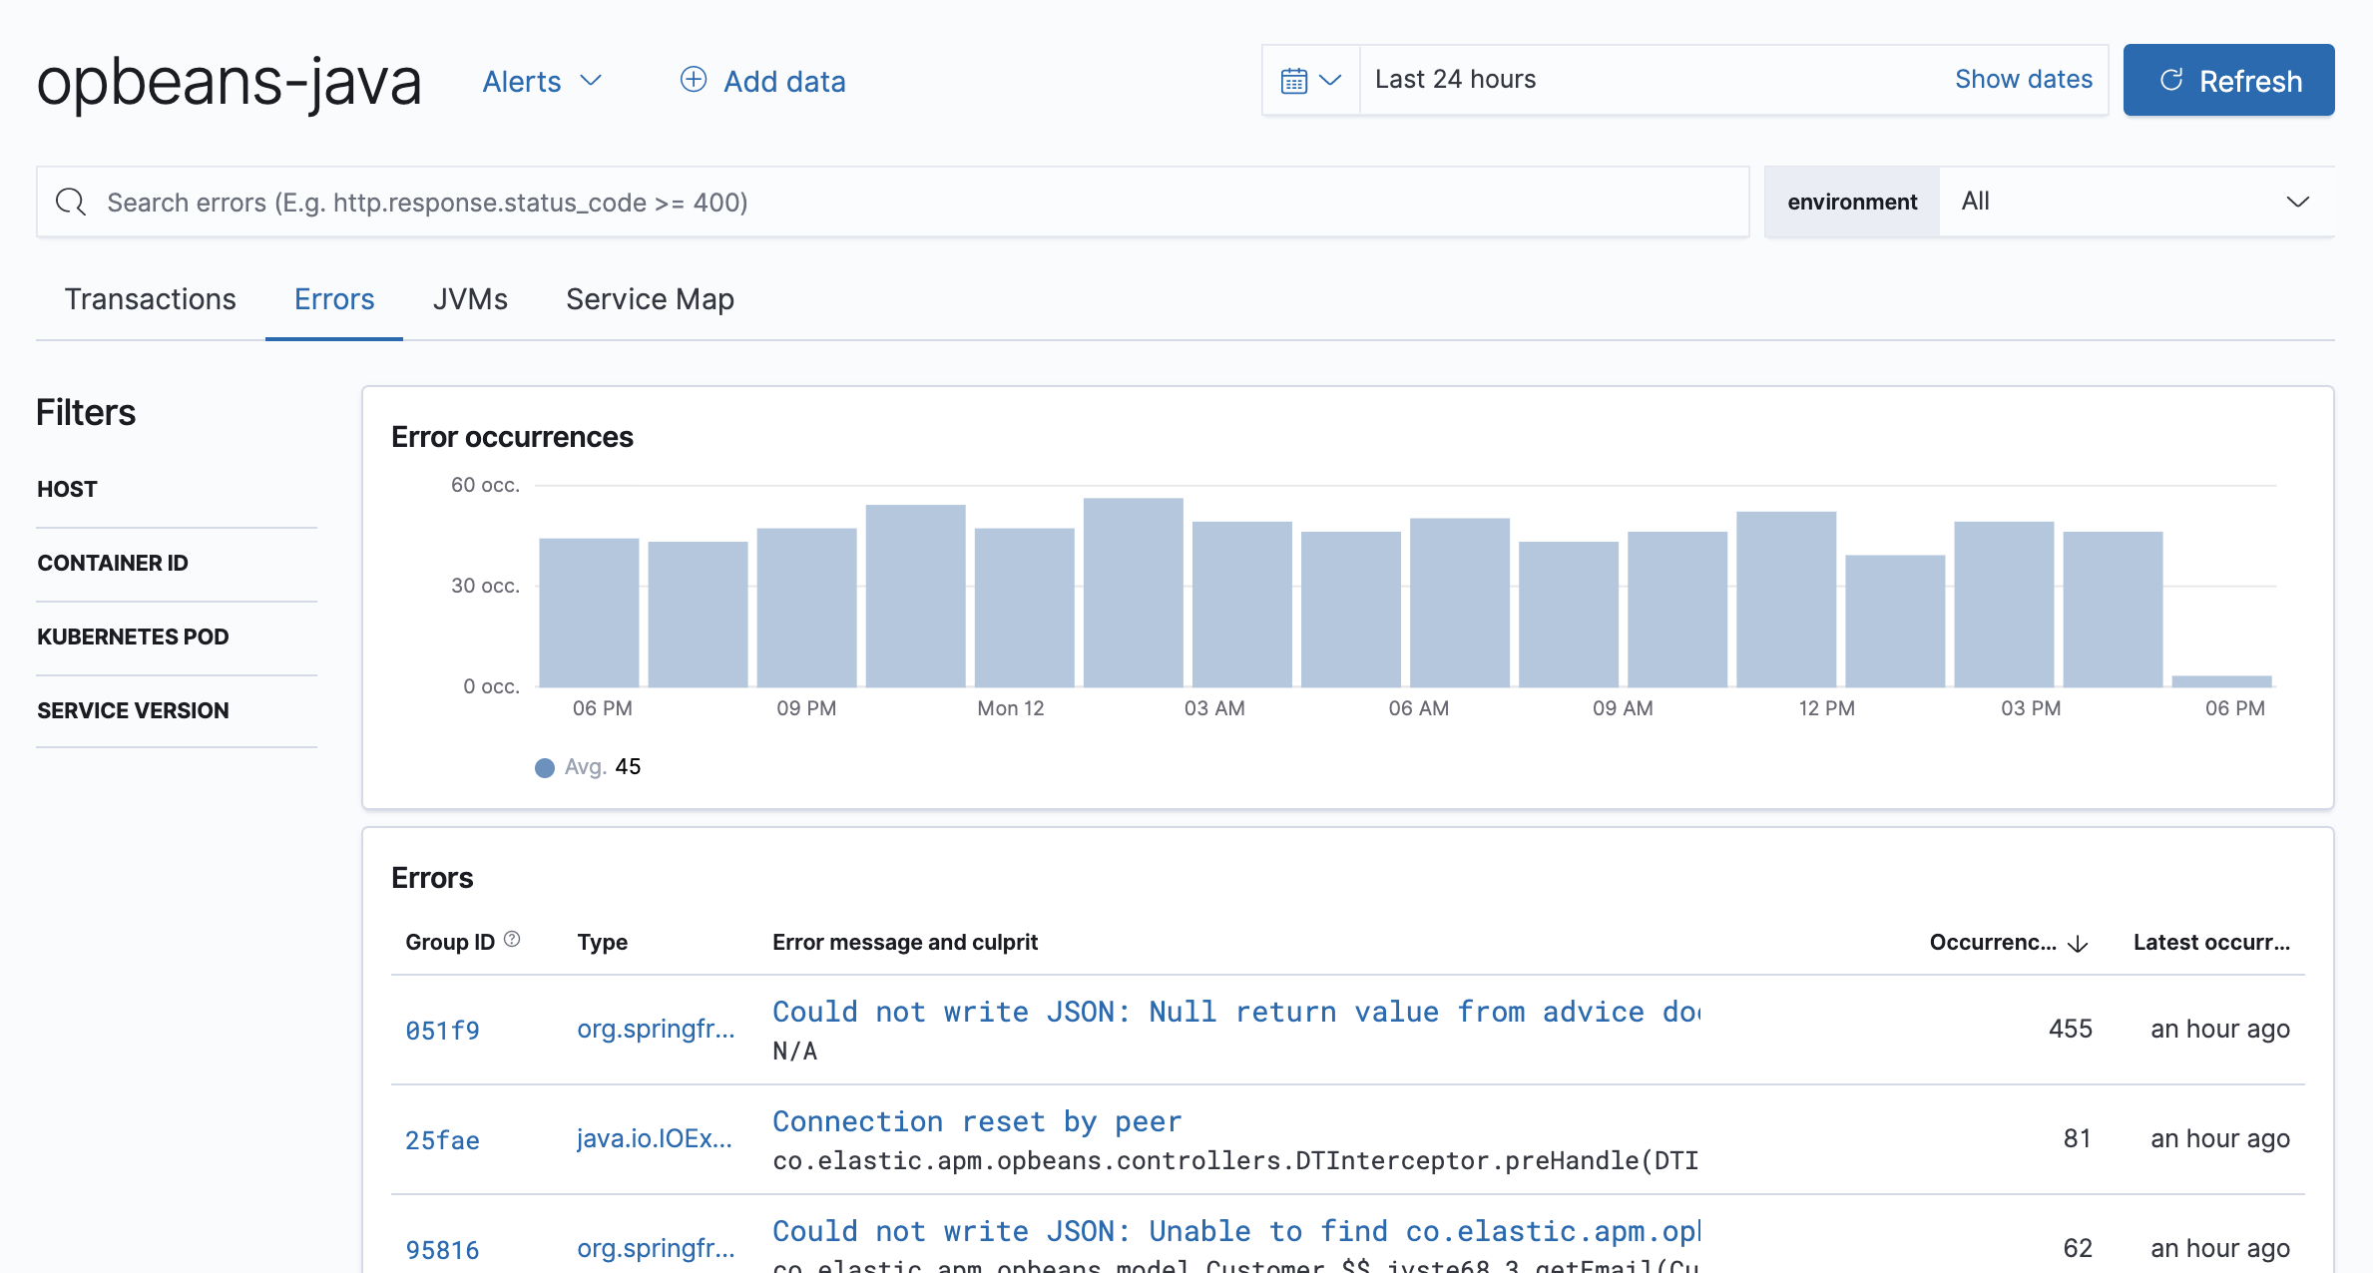Open the Service Map tab

click(x=650, y=299)
